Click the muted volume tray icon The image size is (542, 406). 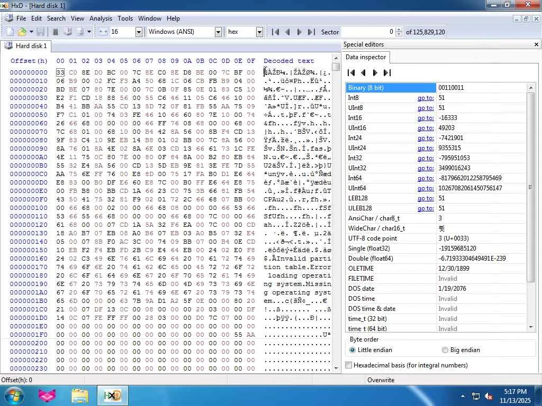(x=489, y=396)
